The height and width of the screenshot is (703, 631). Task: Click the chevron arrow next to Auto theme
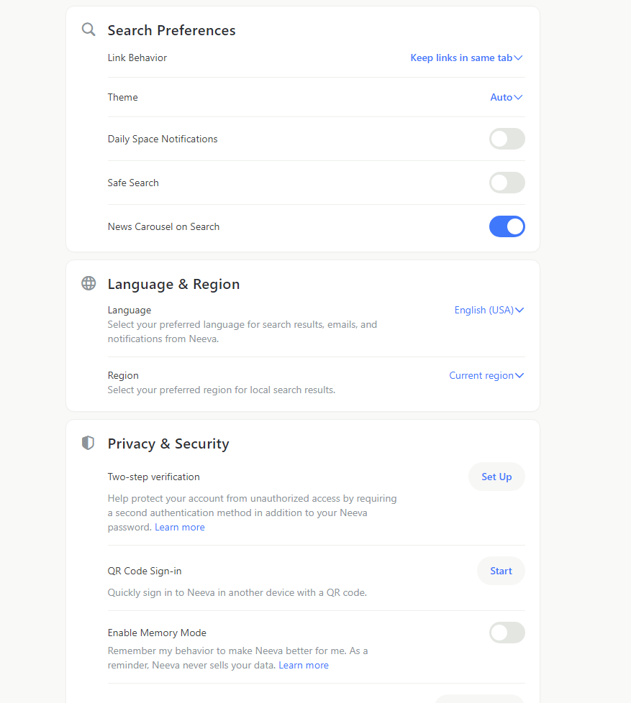click(x=518, y=97)
